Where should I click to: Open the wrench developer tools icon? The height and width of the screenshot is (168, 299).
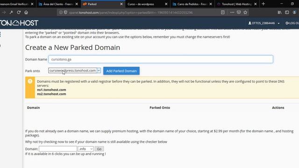[11, 13]
